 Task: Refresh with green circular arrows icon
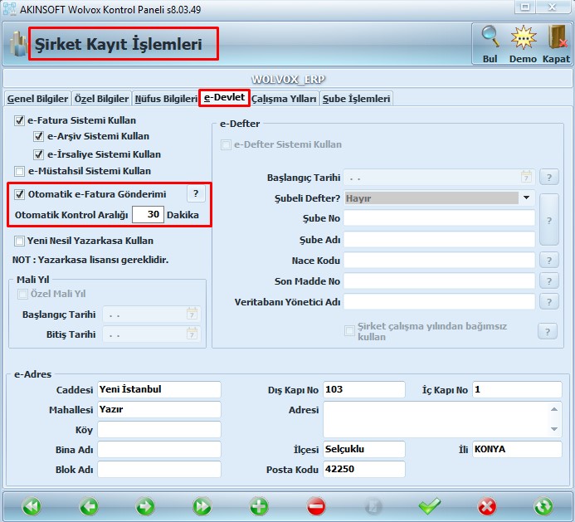pos(543,506)
